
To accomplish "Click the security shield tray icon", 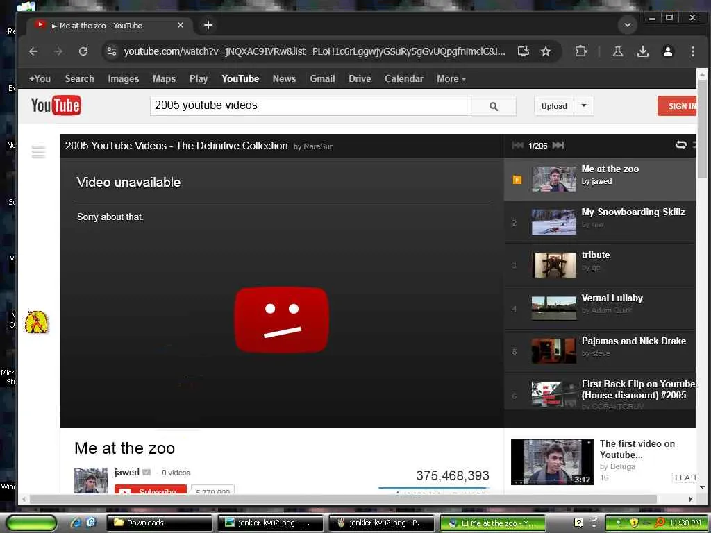I will tap(634, 523).
